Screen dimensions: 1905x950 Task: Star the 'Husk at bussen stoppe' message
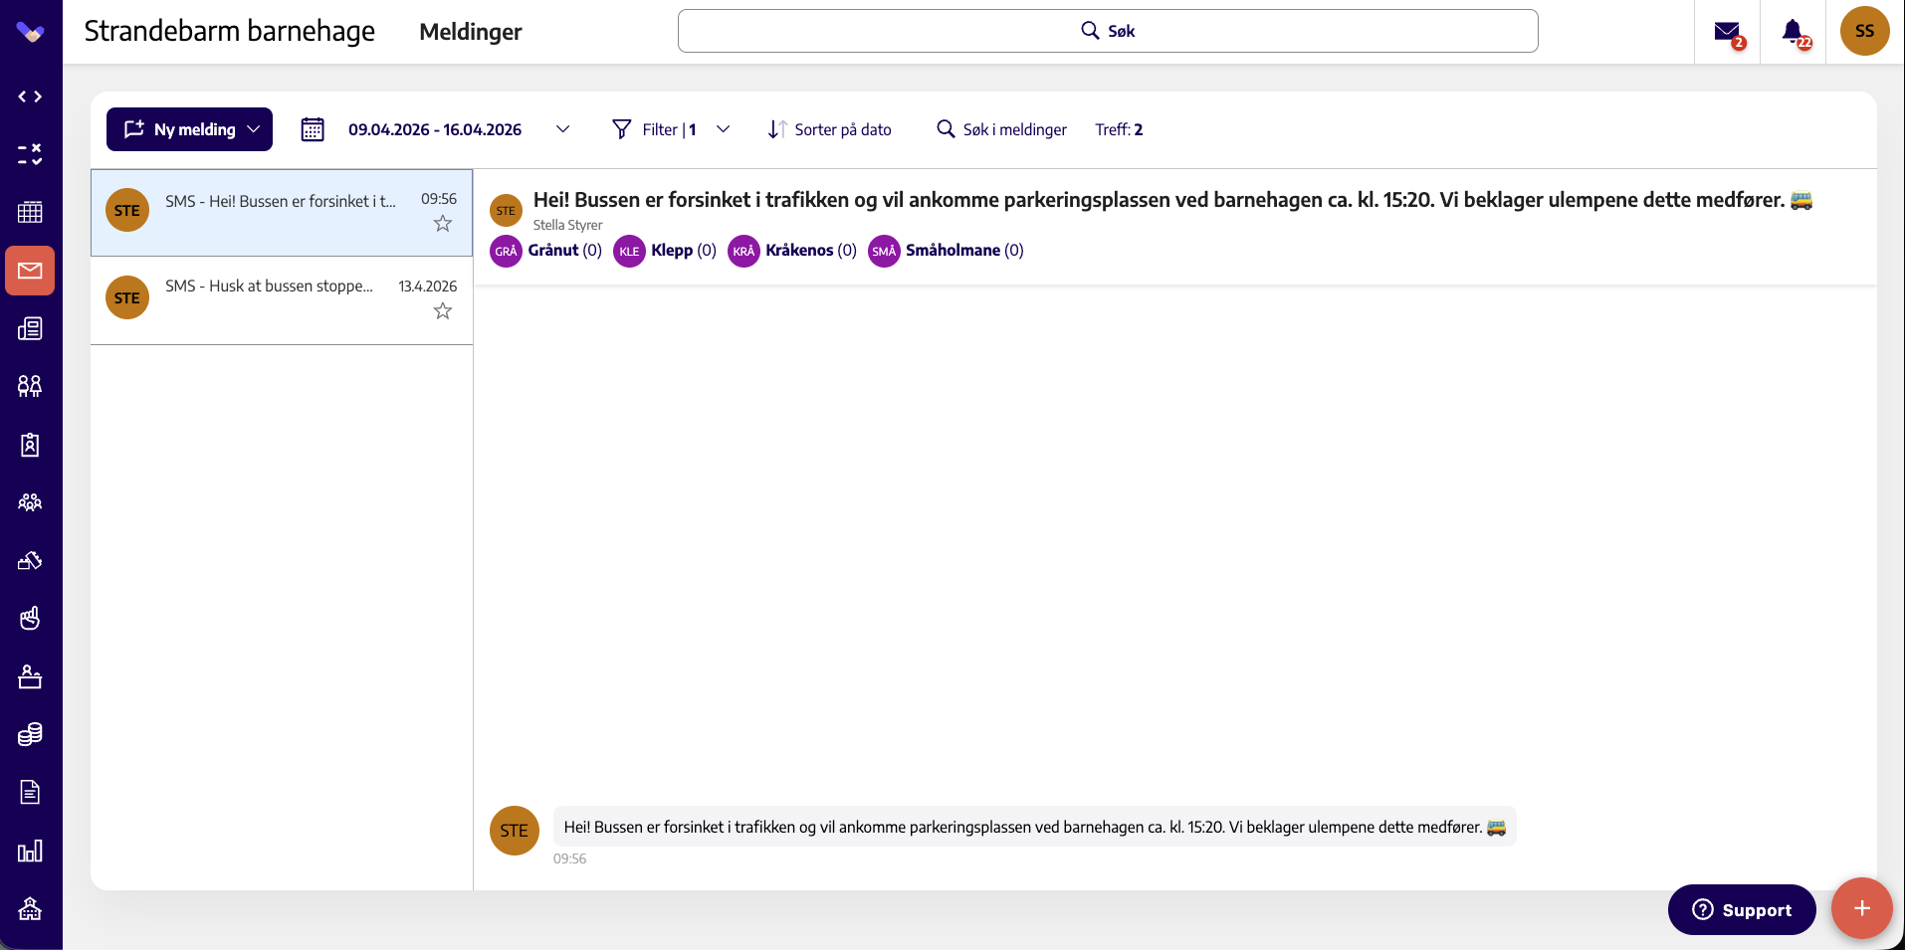tap(443, 311)
